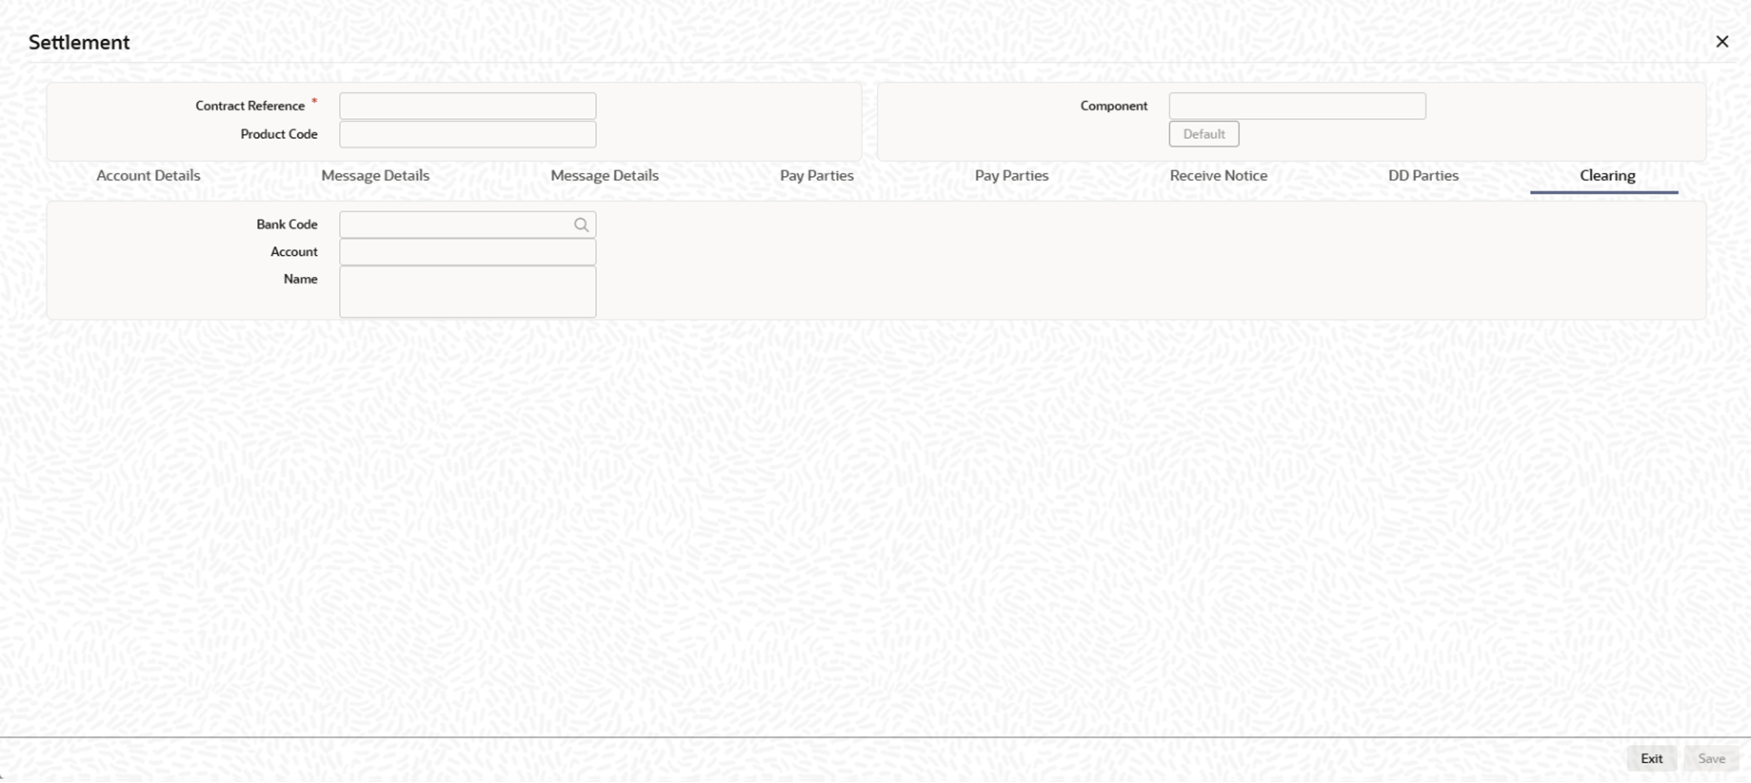Go to the Receive Notice tab
The image size is (1751, 783).
tap(1218, 175)
